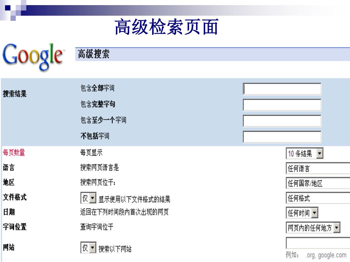The width and height of the screenshot is (350, 262).
Task: Open the 任何国家/地区 region dropdown
Action: click(318, 183)
